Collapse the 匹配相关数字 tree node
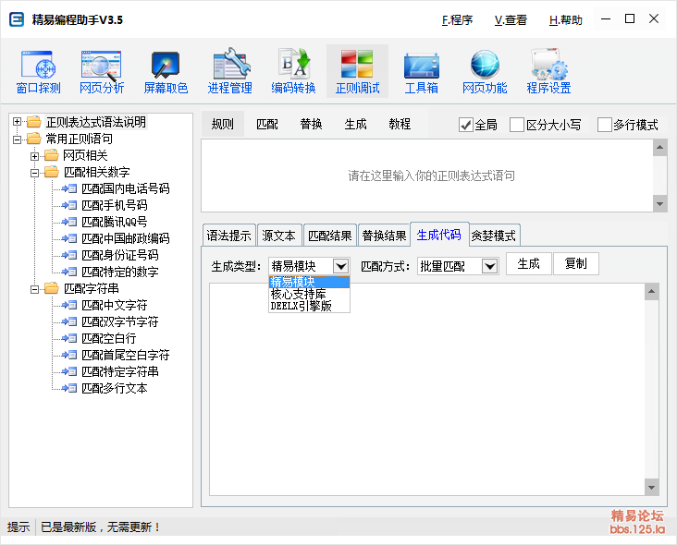This screenshot has height=545, width=677. [34, 173]
